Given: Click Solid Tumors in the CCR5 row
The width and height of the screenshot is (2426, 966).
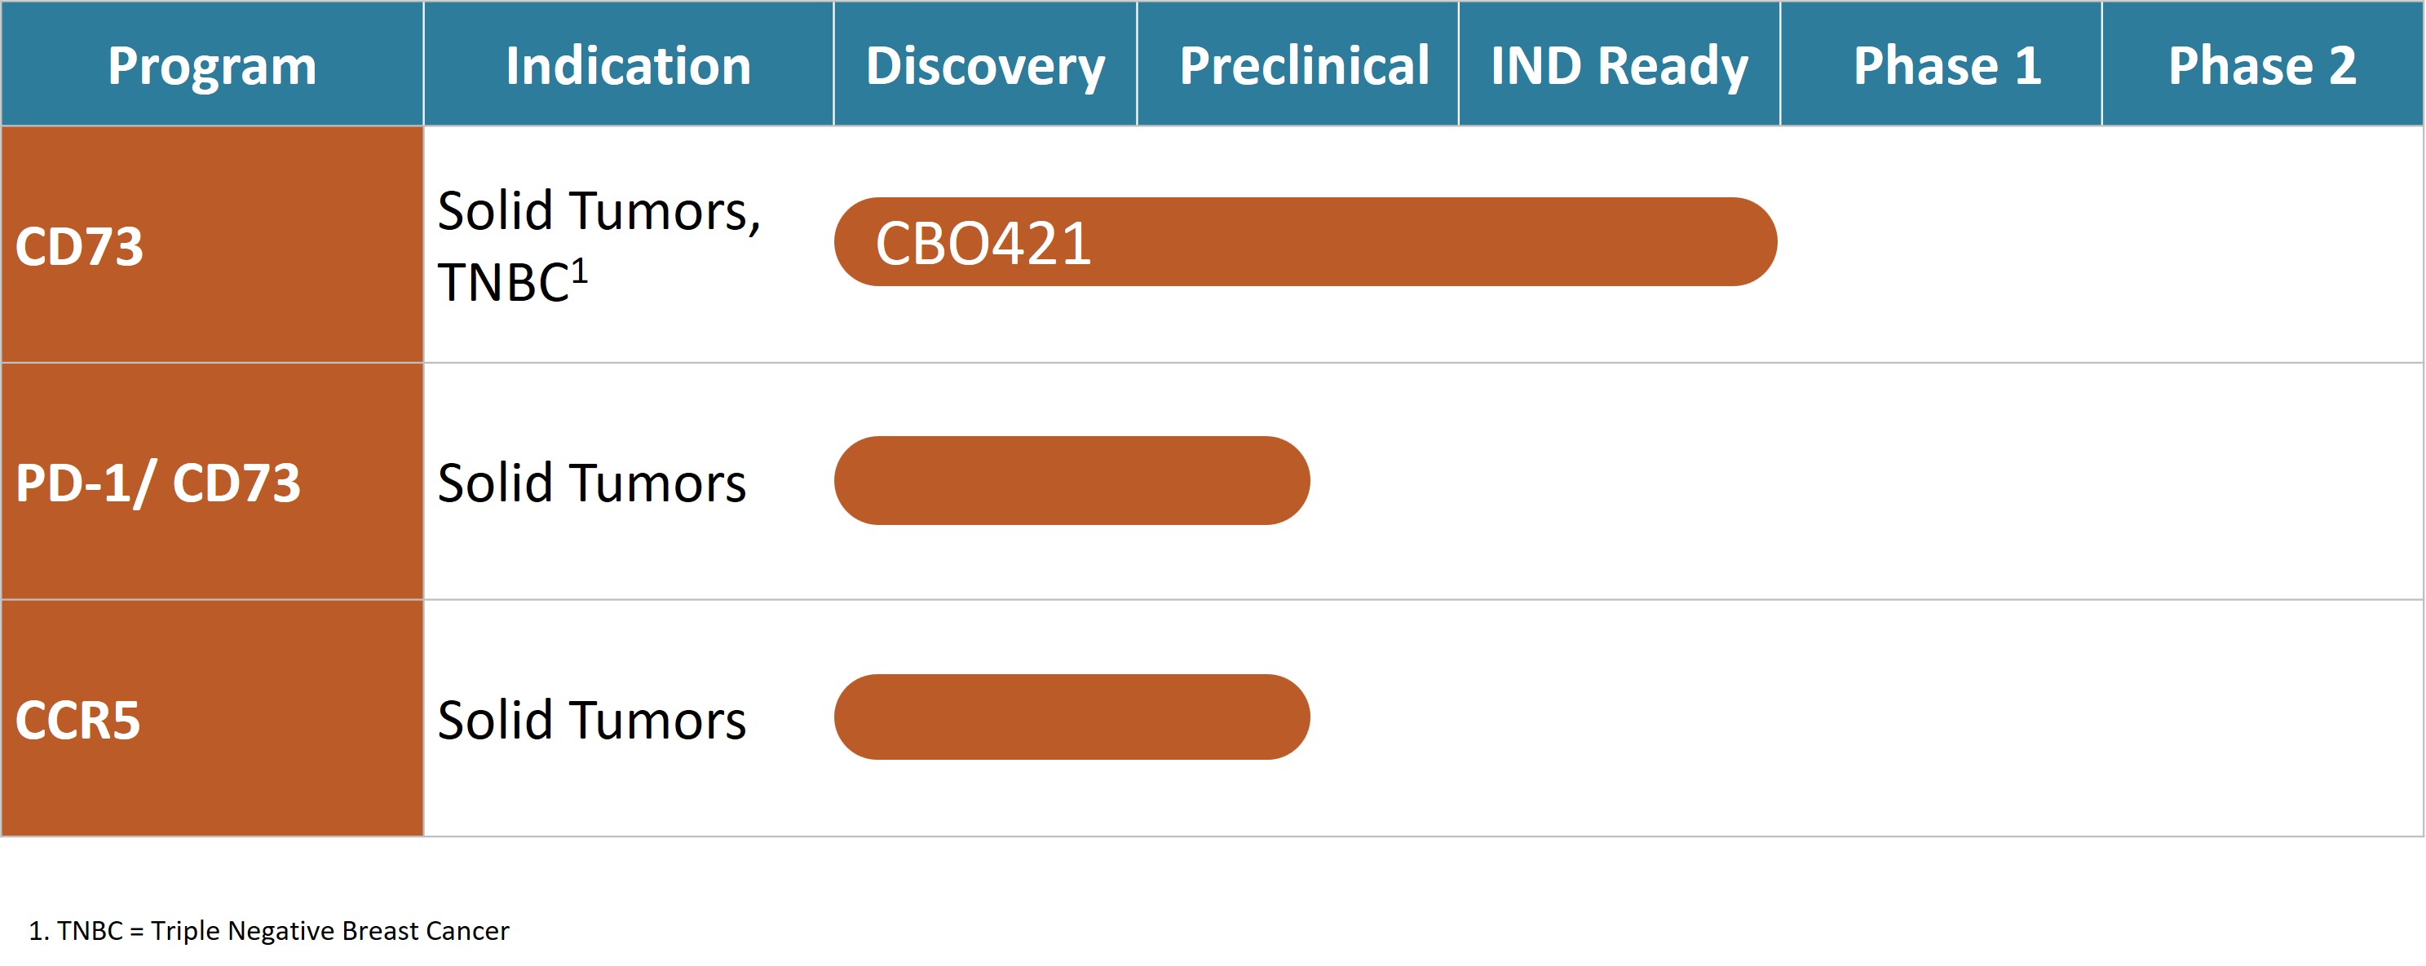Looking at the screenshot, I should point(591,721).
